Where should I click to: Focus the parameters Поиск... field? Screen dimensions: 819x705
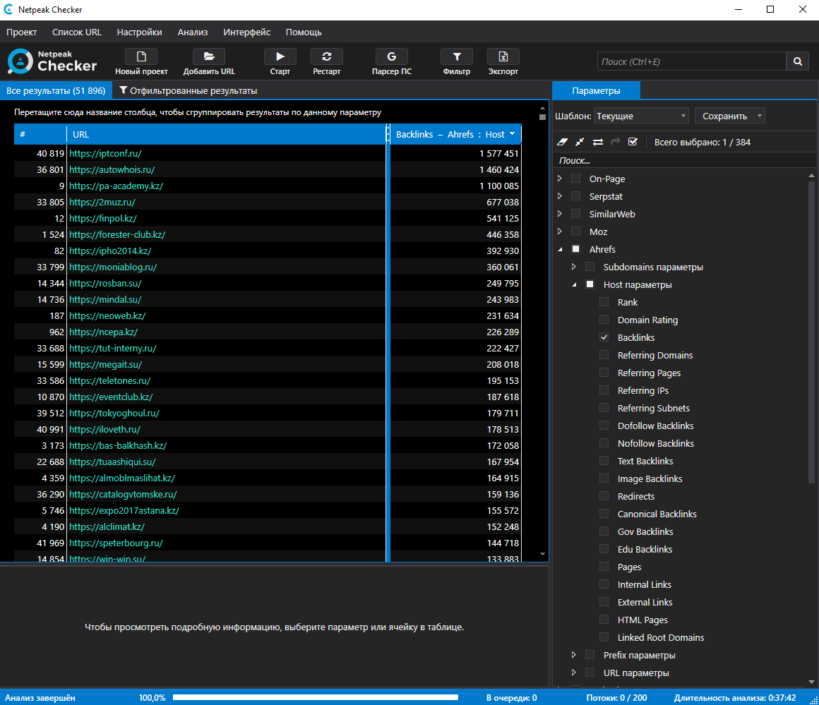(x=684, y=160)
